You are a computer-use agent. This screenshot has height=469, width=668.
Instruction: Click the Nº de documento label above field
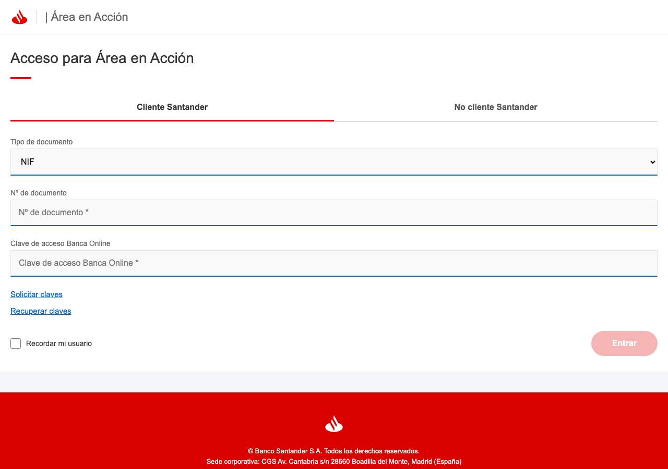pyautogui.click(x=39, y=193)
